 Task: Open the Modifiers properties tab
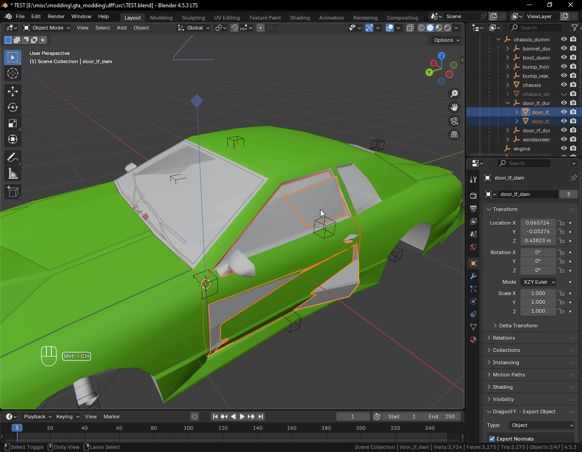tap(473, 276)
